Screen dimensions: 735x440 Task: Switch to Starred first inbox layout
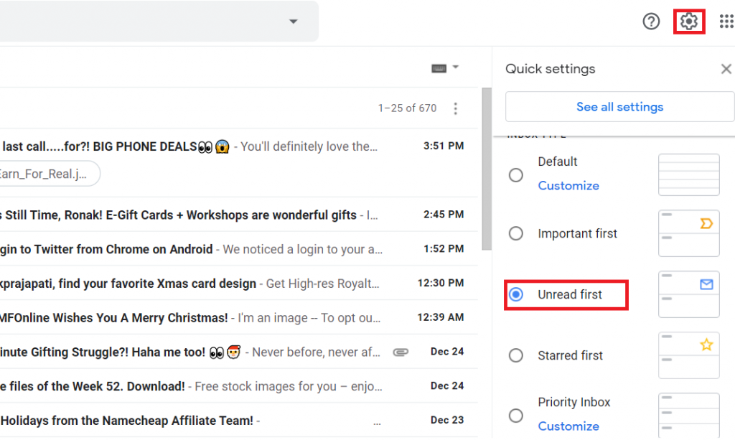click(x=515, y=355)
